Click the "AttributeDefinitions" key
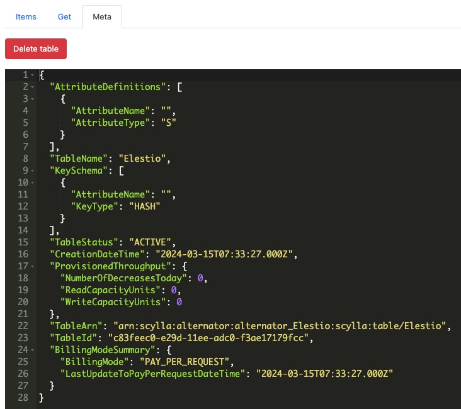461x409 pixels. tap(108, 87)
